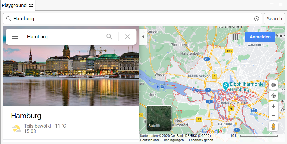287x144 pixels.
Task: Toggle globe view on the map
Action: pyautogui.click(x=273, y=85)
